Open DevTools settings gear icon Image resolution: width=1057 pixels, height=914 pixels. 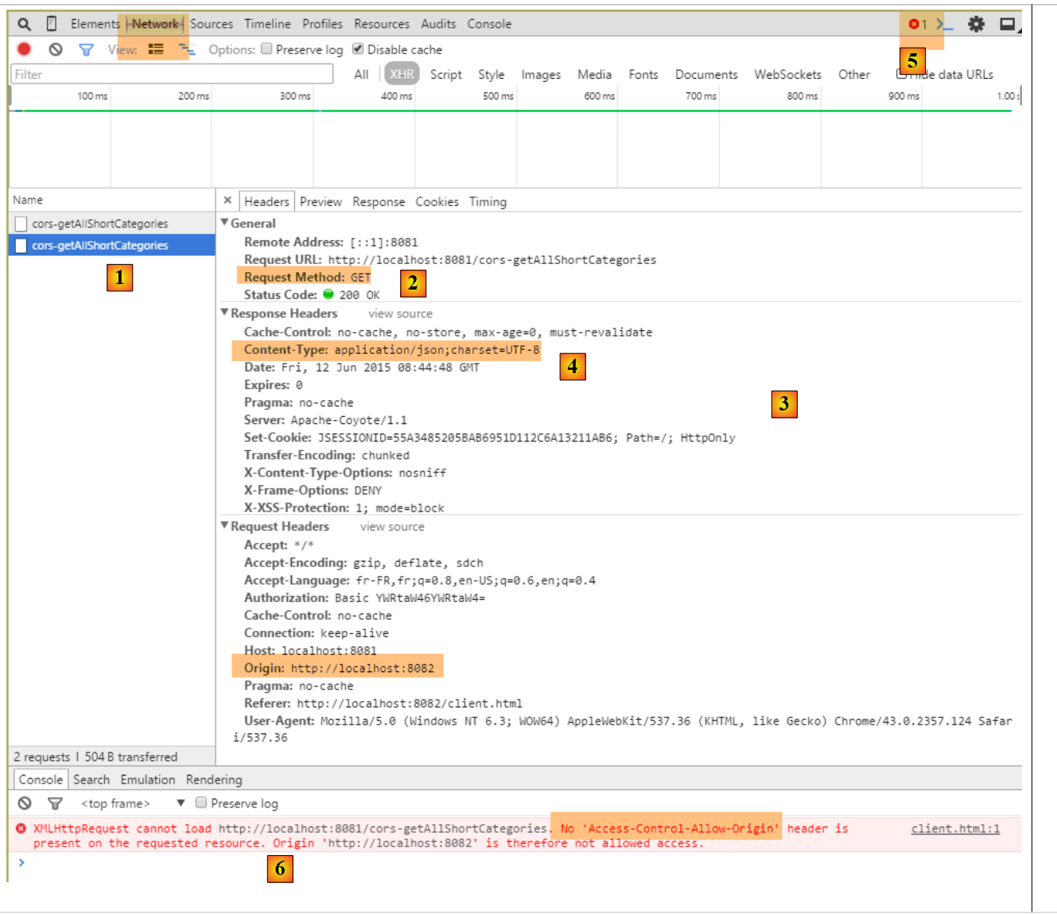tap(976, 24)
